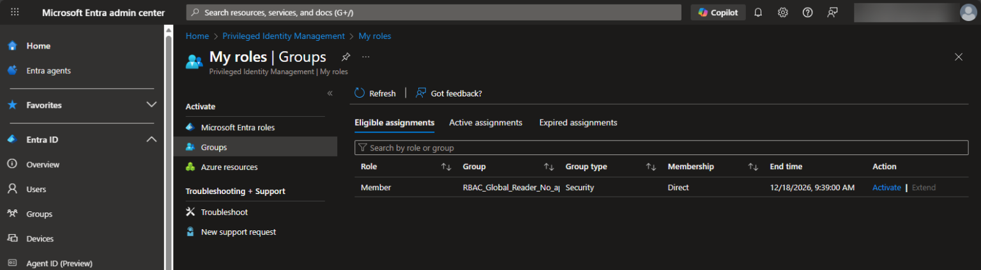Expand the Favorites section
This screenshot has height=270, width=981.
pos(151,105)
